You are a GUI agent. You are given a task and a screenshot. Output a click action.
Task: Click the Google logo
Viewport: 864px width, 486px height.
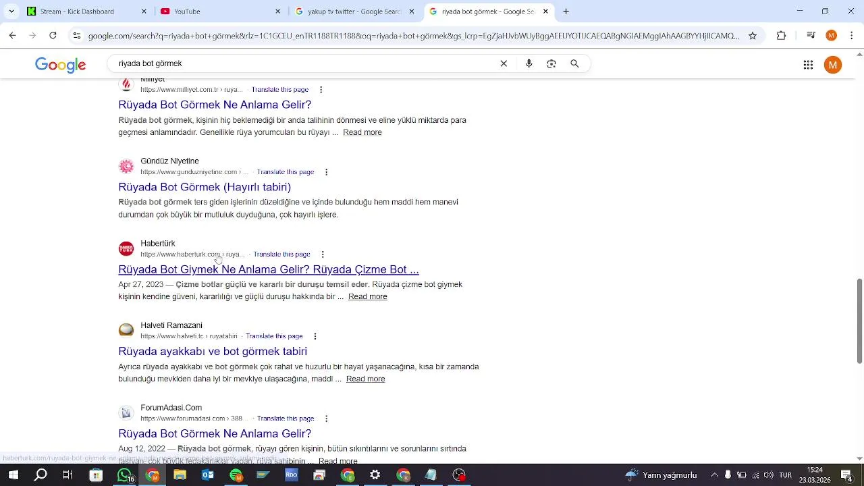click(x=61, y=65)
